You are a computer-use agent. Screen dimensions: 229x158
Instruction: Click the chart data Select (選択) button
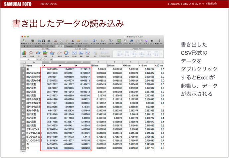pyautogui.click(x=95, y=54)
